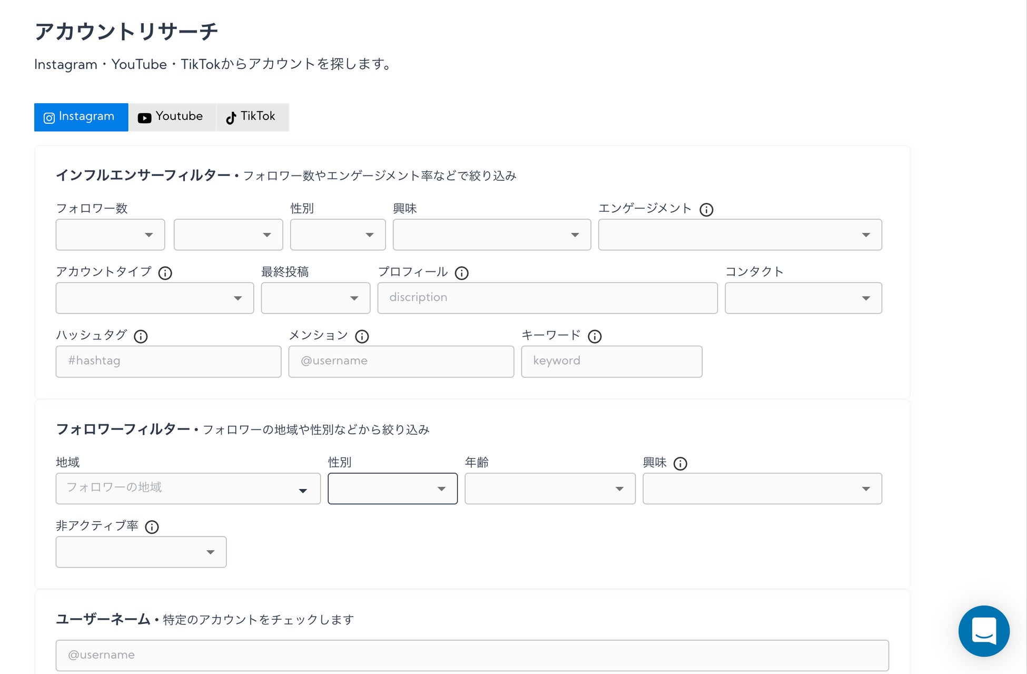Focus the ユーザーネーム @username field
Viewport: 1027px width, 674px height.
tap(471, 656)
